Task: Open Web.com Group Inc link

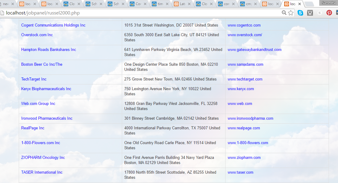Action: point(38,104)
